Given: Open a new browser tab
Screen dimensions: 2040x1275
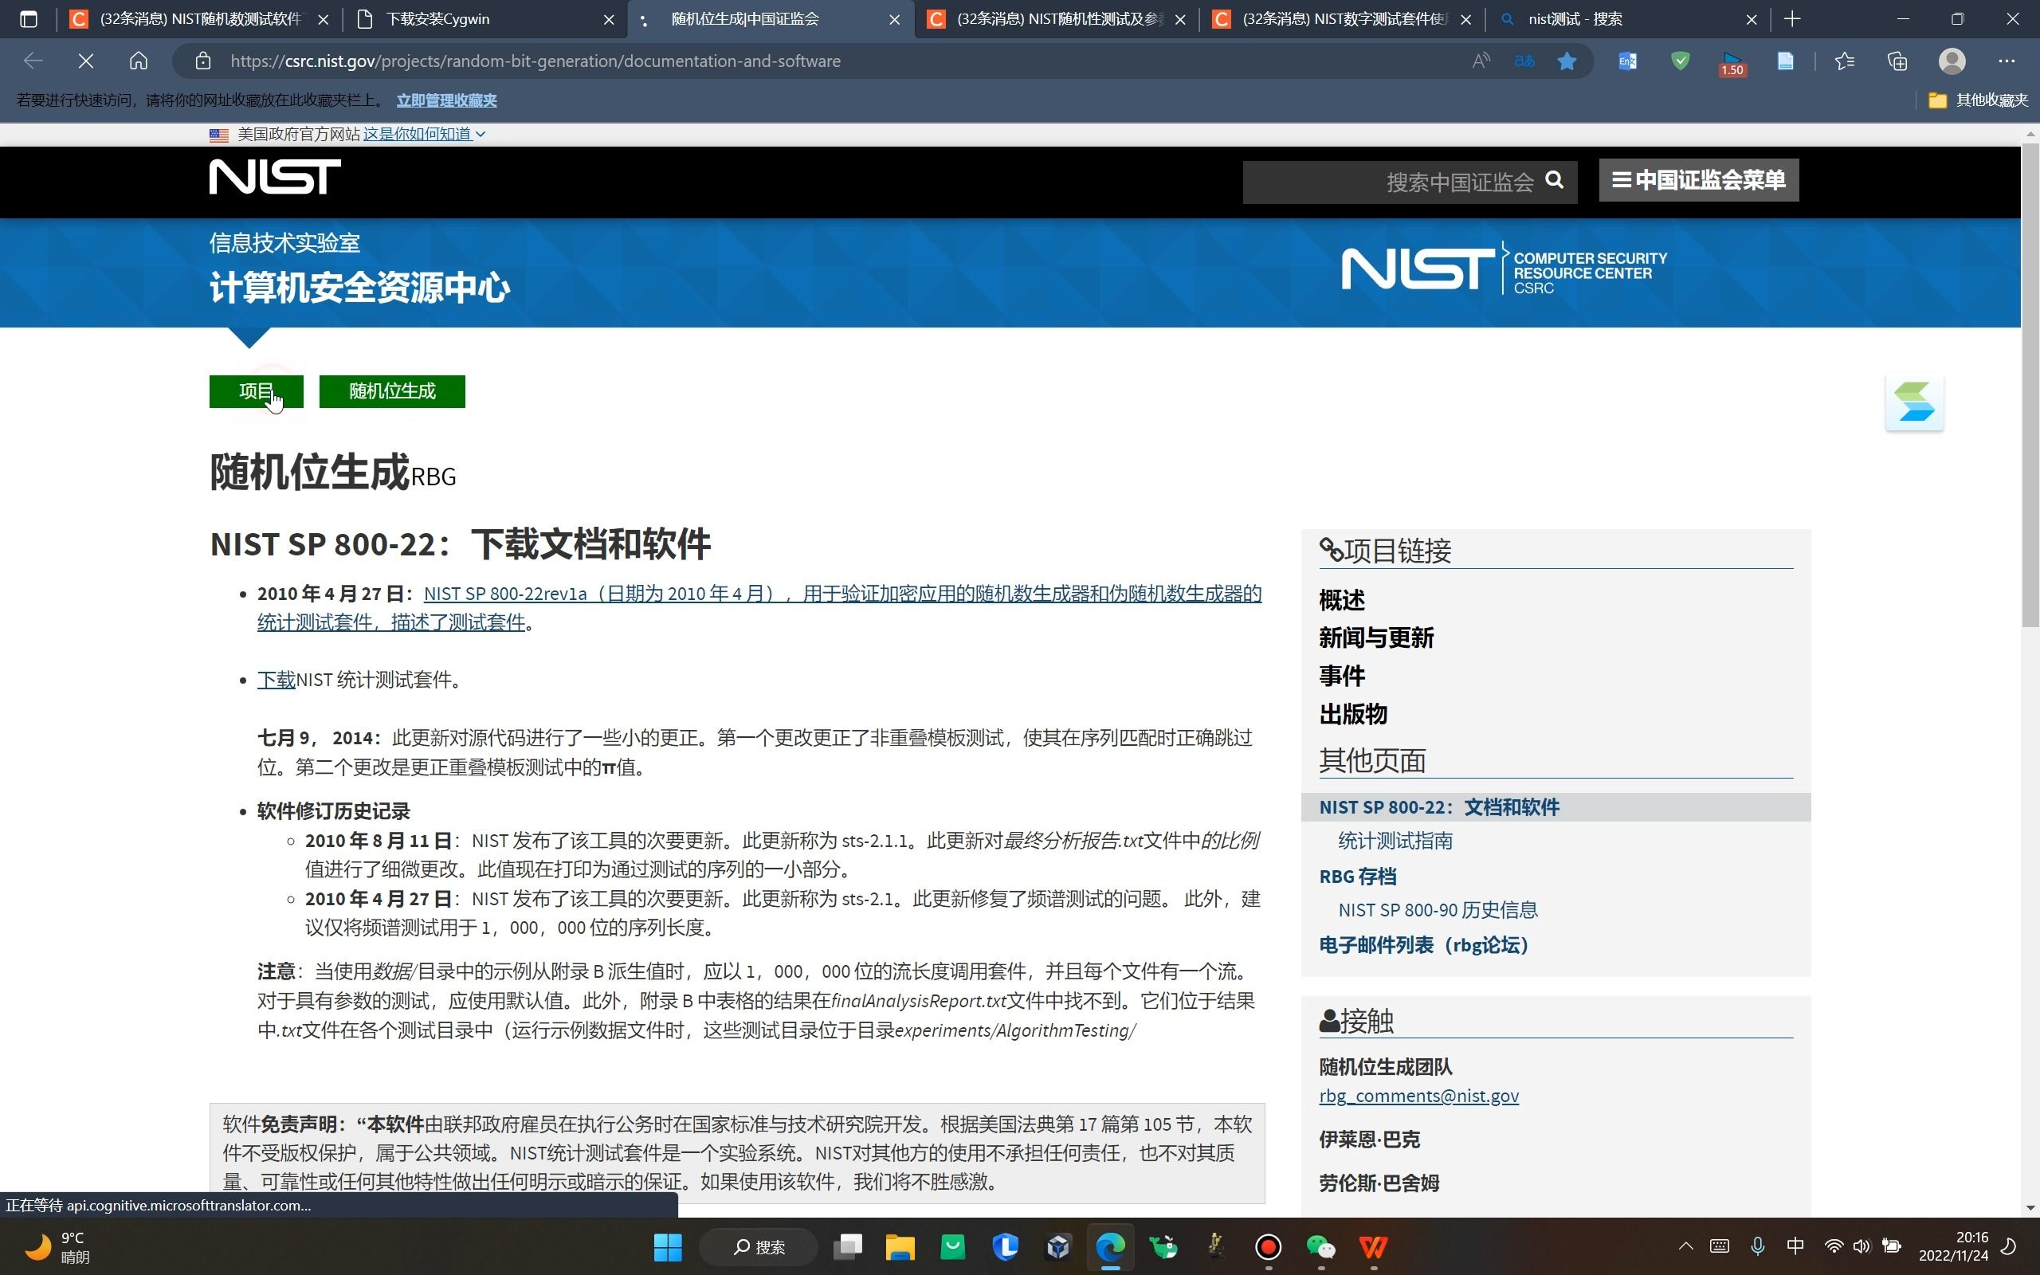Looking at the screenshot, I should tap(1792, 18).
